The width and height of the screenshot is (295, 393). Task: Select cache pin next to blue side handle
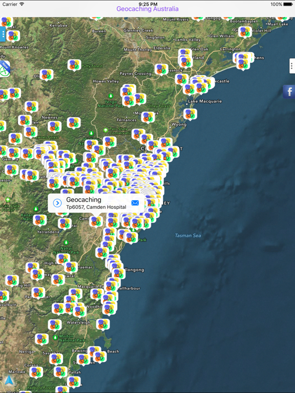coord(13,36)
